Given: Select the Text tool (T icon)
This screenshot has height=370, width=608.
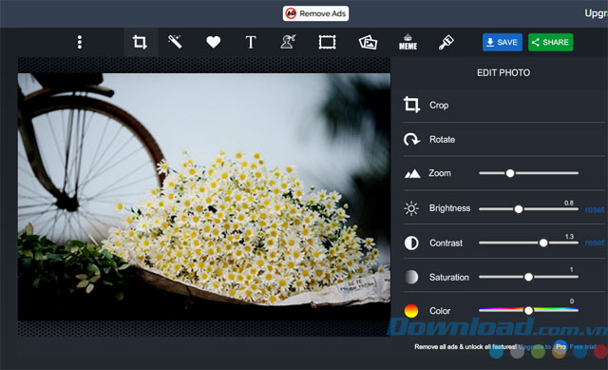Looking at the screenshot, I should (251, 42).
